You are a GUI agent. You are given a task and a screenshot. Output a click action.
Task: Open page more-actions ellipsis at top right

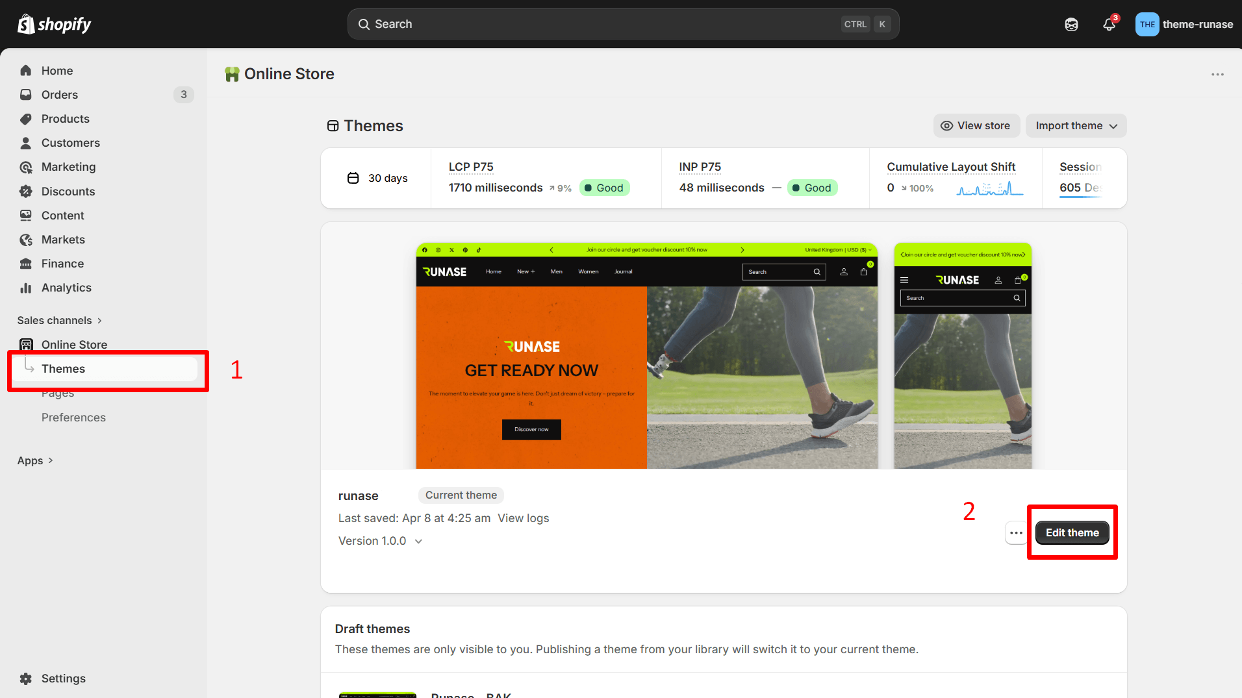pyautogui.click(x=1217, y=74)
